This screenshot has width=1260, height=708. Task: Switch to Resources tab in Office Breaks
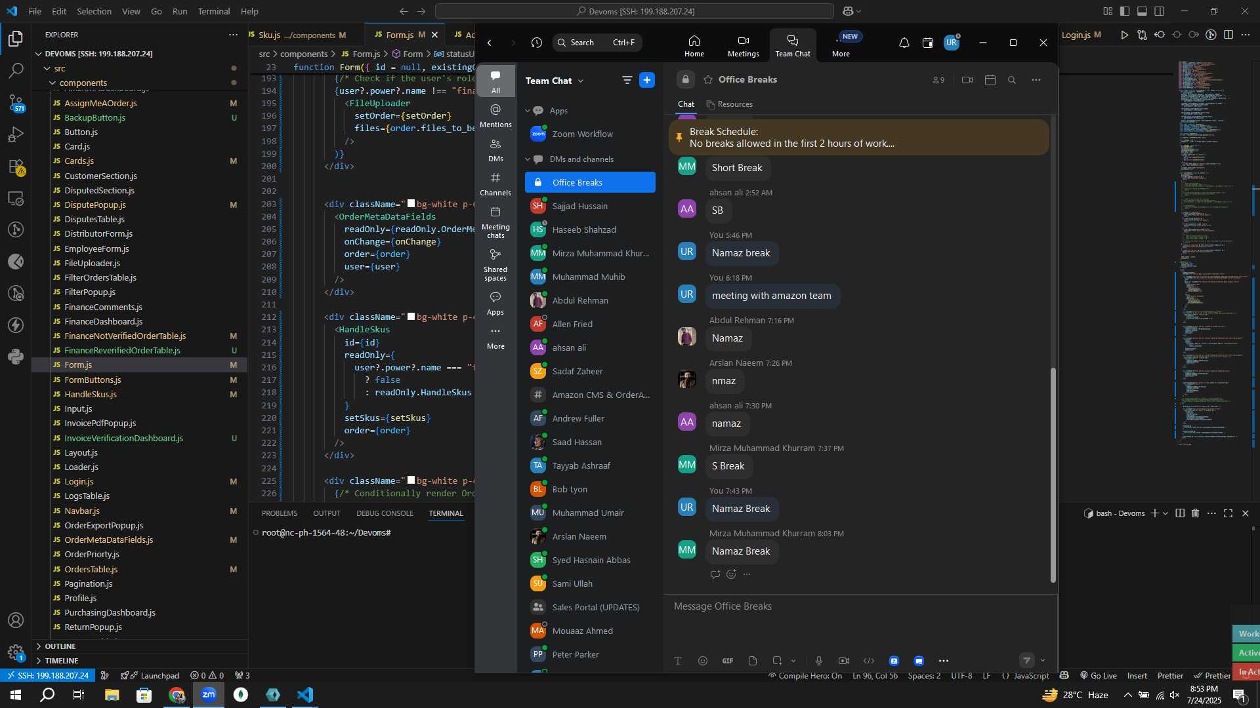point(729,104)
